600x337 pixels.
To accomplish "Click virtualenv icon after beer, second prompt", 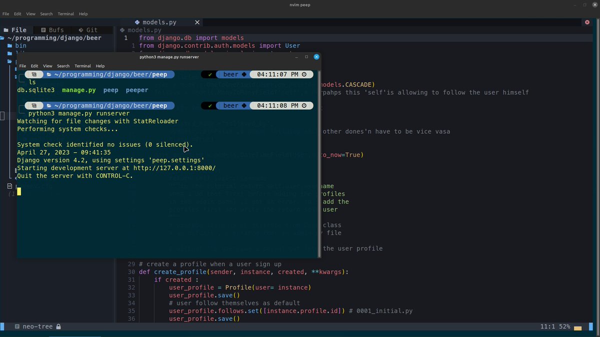I will 244,106.
